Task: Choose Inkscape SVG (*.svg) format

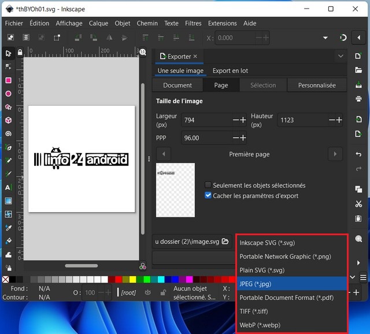Action: coord(292,243)
